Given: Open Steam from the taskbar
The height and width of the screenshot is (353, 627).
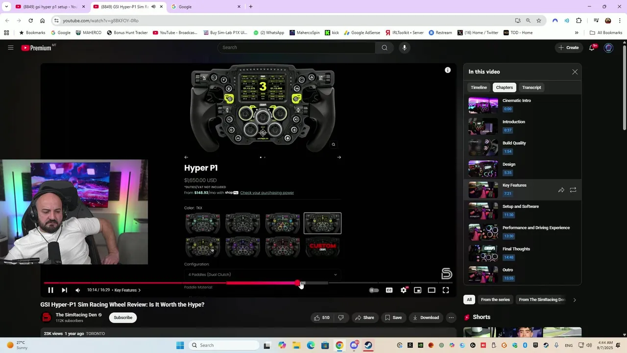Looking at the screenshot, I should 368,345.
